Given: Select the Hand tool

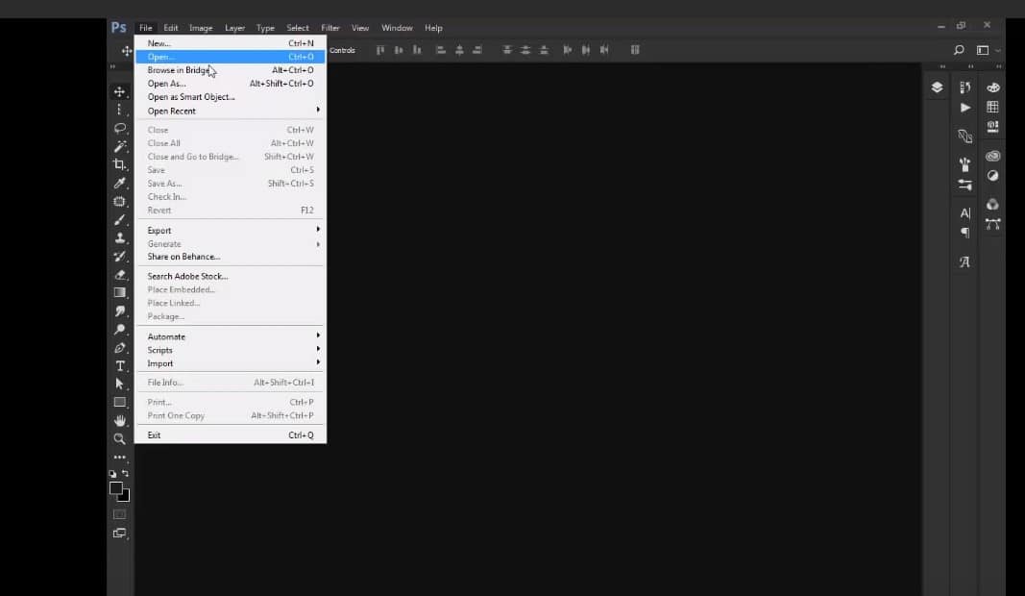Looking at the screenshot, I should click(x=120, y=421).
